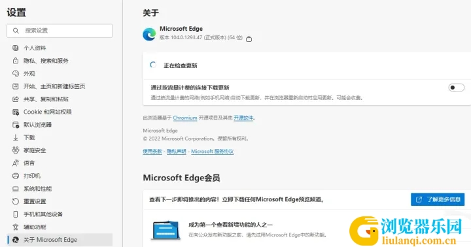Screen dimensions: 471x247
Task: Select 打印机 text in sidebar
Action: click(32, 176)
